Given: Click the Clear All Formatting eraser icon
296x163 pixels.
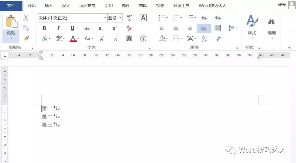Looking at the screenshot, I should (129, 28).
